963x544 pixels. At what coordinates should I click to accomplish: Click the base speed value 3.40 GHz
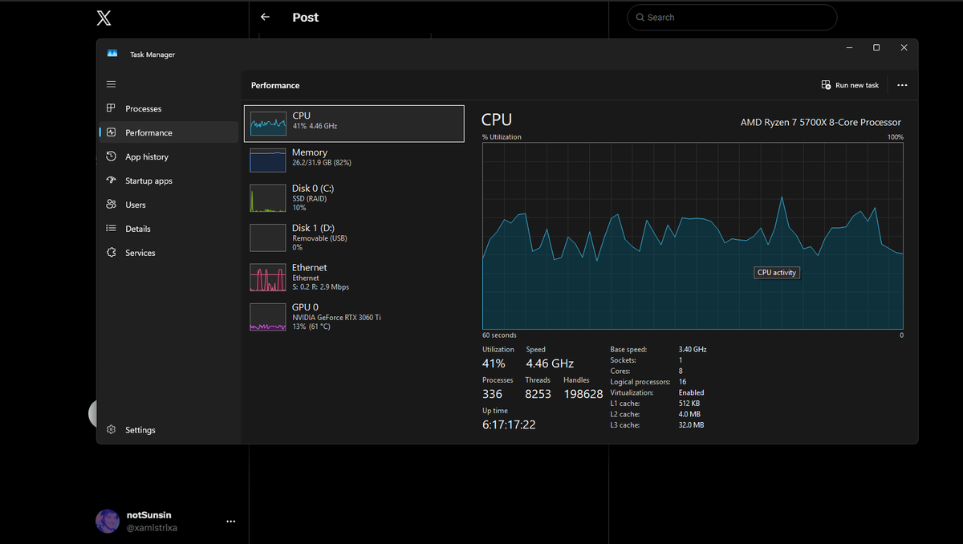pyautogui.click(x=693, y=350)
